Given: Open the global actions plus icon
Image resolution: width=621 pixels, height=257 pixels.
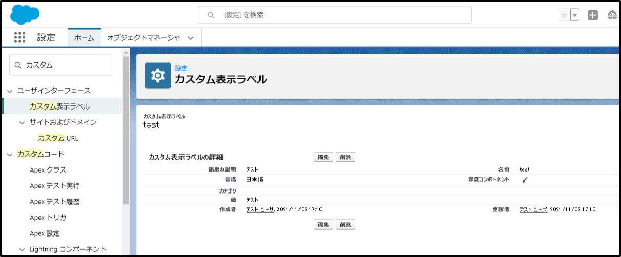Looking at the screenshot, I should [x=593, y=15].
